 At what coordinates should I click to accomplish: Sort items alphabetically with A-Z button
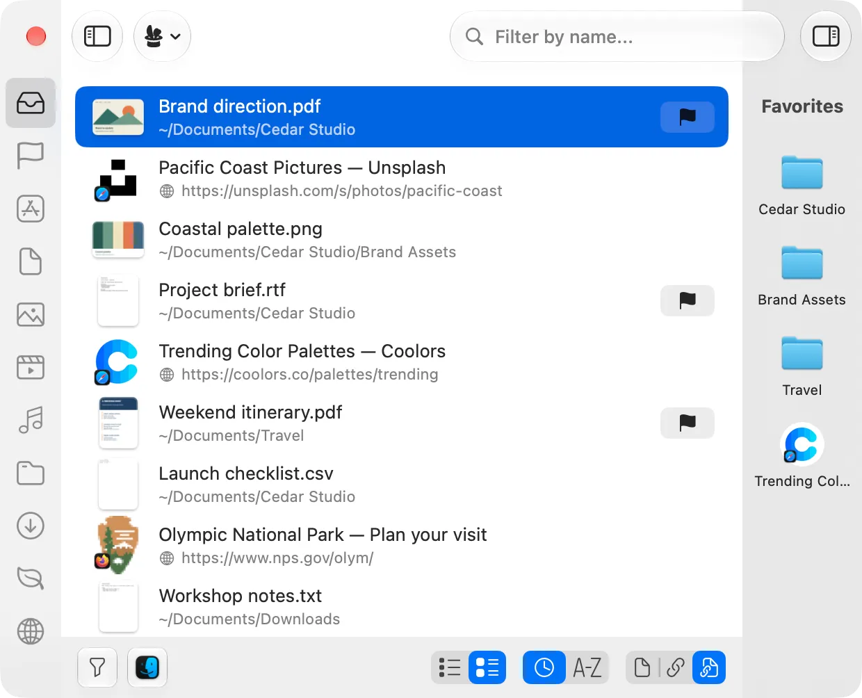pyautogui.click(x=587, y=667)
